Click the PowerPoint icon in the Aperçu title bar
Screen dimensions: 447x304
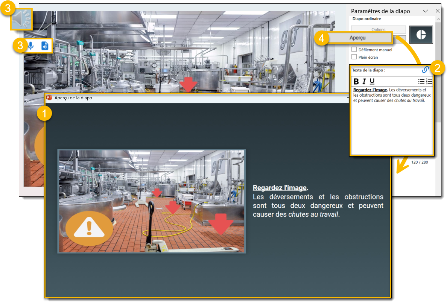[x=49, y=98]
